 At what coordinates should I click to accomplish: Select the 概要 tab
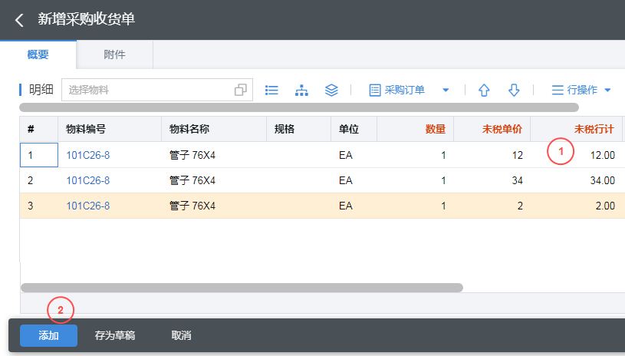[38, 54]
